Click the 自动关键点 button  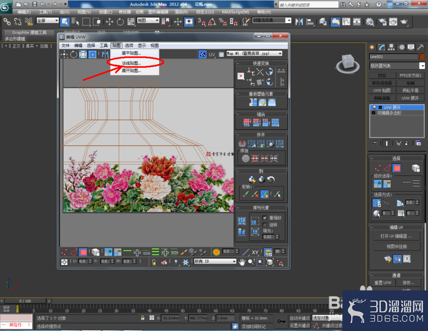click(x=300, y=318)
